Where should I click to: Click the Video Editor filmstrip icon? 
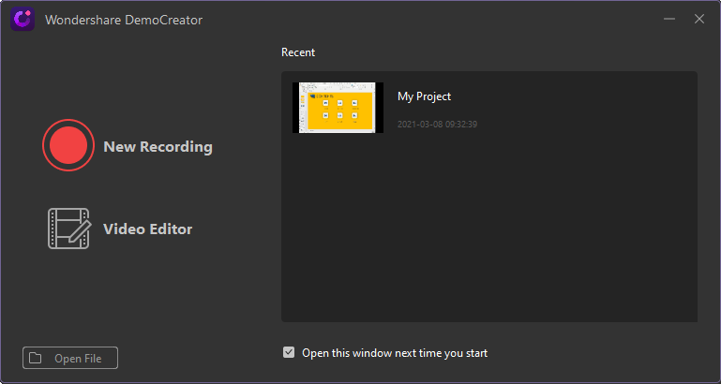point(68,229)
